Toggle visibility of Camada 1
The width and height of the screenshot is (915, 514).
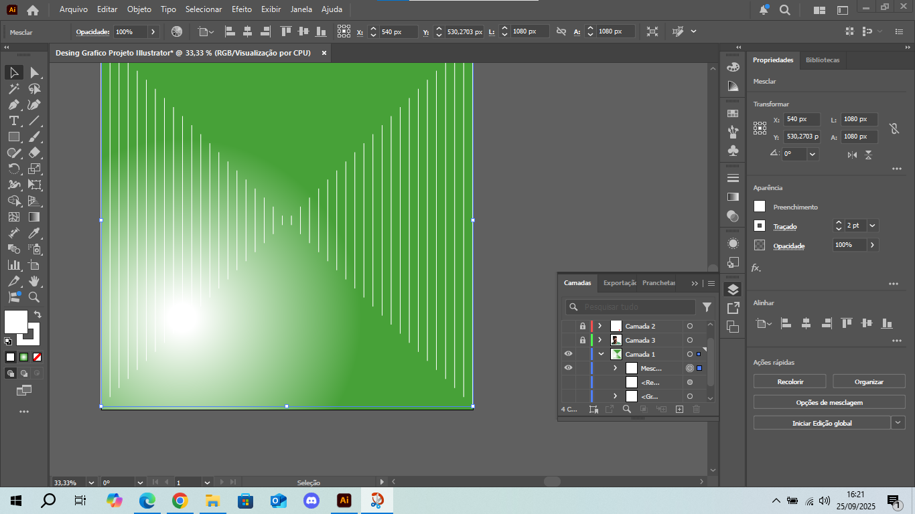coord(568,354)
